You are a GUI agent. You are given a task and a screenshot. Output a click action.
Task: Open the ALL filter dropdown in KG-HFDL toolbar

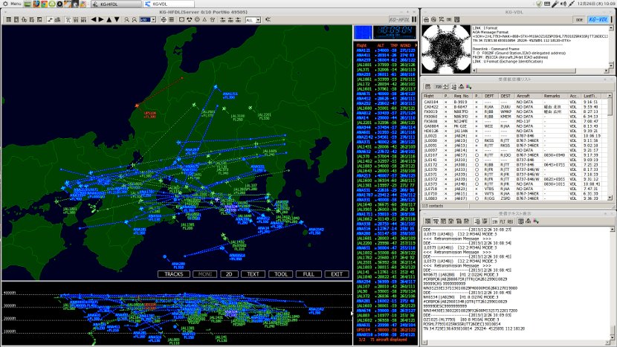click(x=253, y=19)
